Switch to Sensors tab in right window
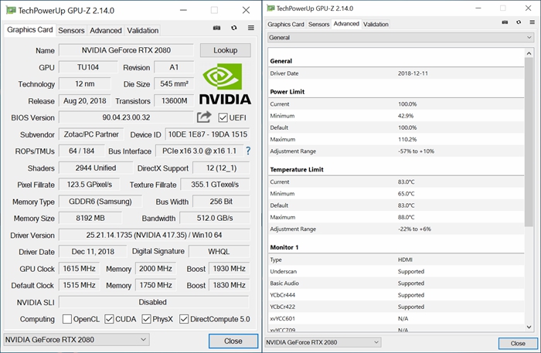This screenshot has height=353, width=541. tap(318, 24)
